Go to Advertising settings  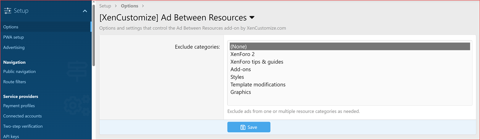pyautogui.click(x=45, y=47)
